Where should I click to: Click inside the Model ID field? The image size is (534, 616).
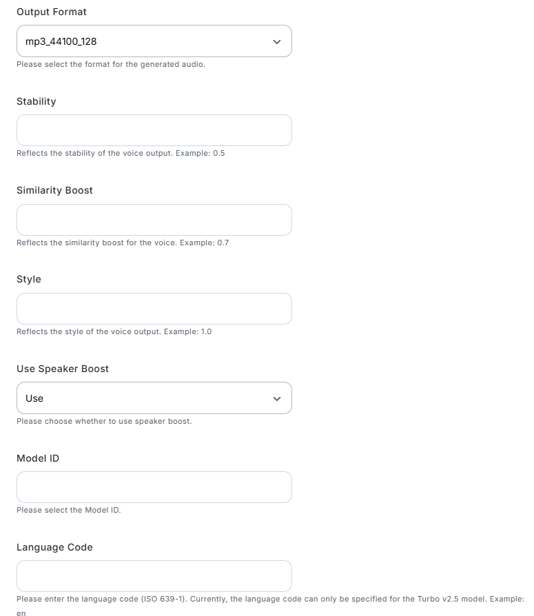(154, 487)
